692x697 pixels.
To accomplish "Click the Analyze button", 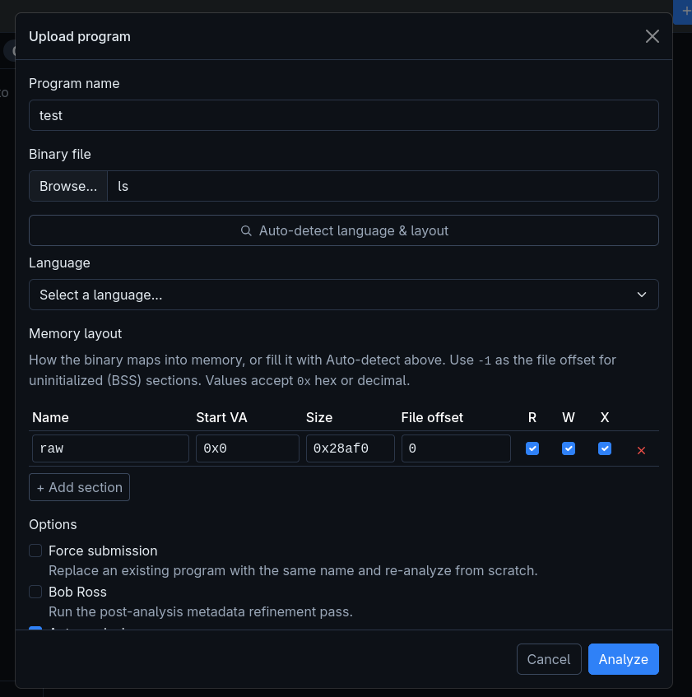I will coord(623,659).
